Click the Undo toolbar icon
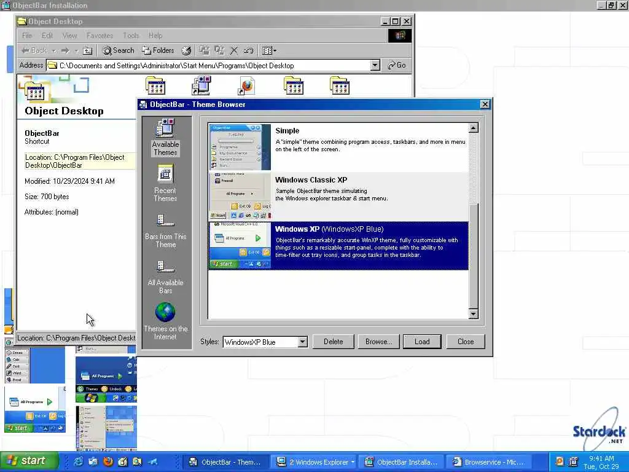This screenshot has height=472, width=629. 248,50
